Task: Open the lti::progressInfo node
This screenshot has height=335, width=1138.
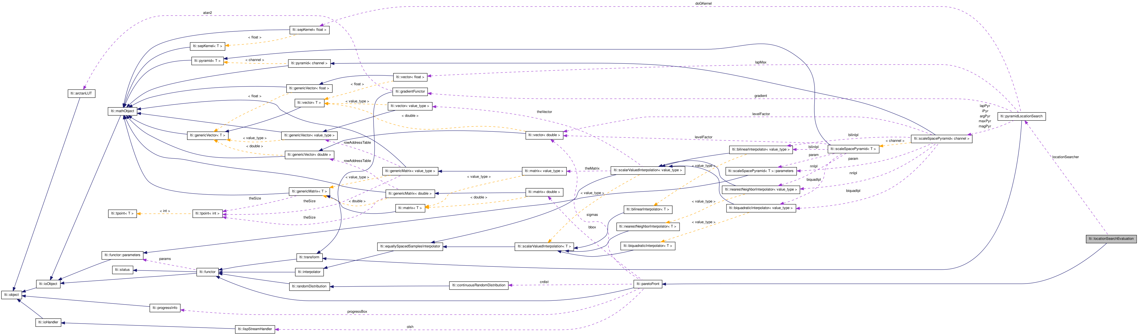Action: point(165,308)
